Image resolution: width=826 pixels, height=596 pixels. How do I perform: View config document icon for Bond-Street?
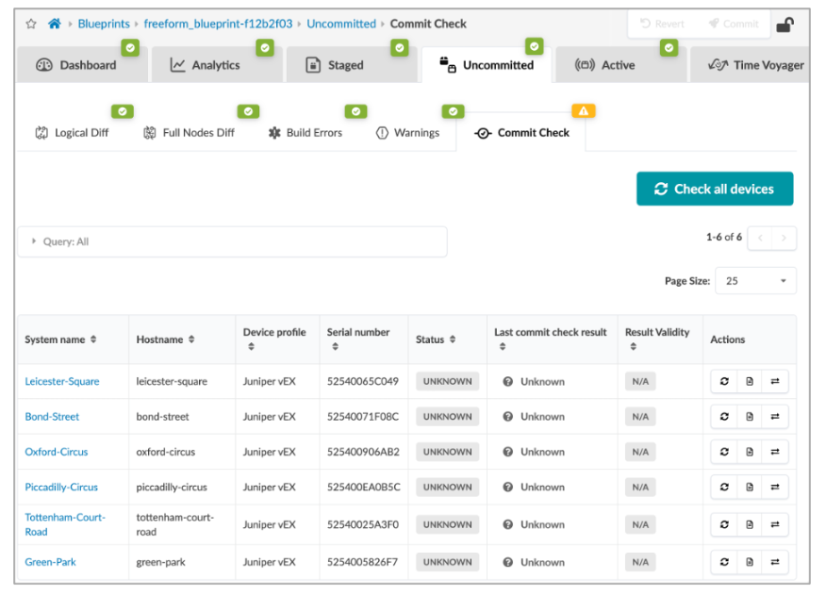pyautogui.click(x=750, y=417)
